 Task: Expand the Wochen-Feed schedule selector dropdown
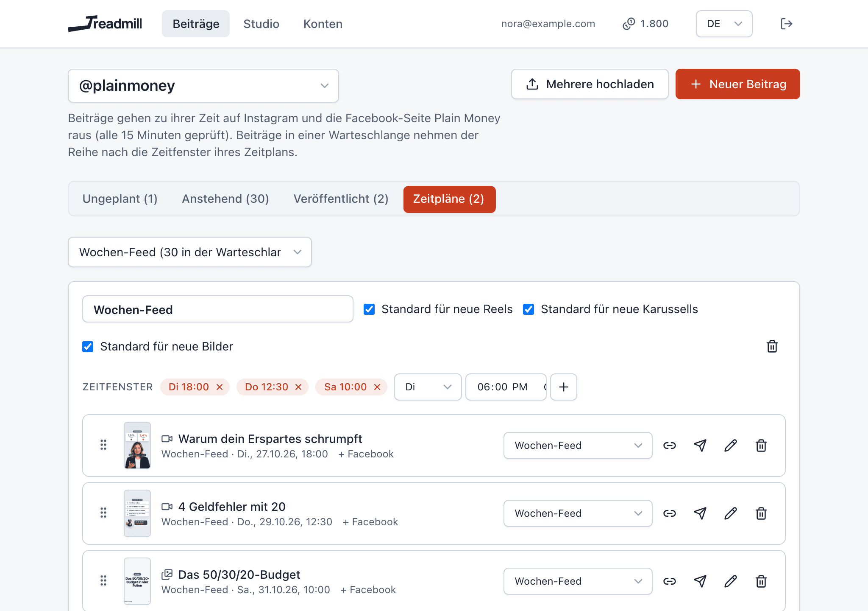[190, 252]
